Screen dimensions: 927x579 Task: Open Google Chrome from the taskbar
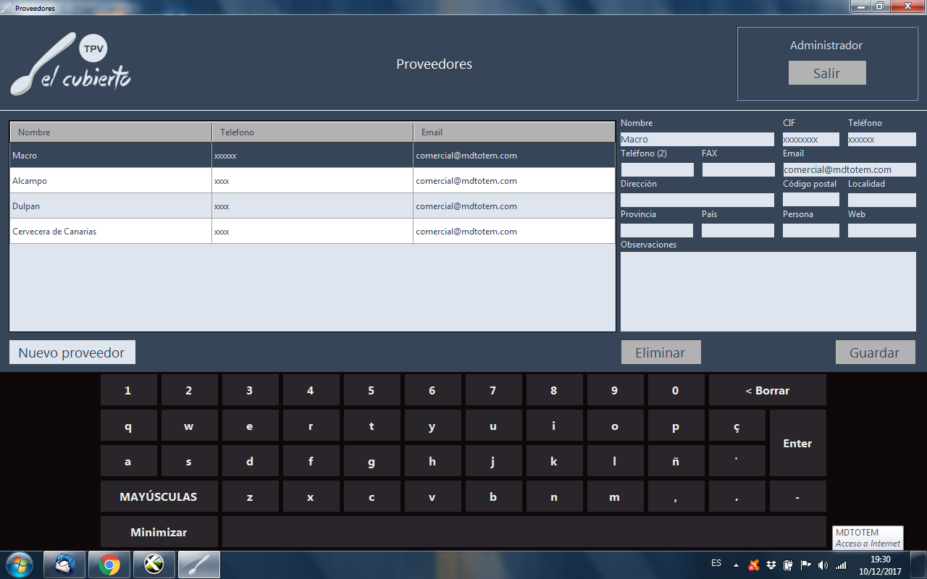point(109,564)
